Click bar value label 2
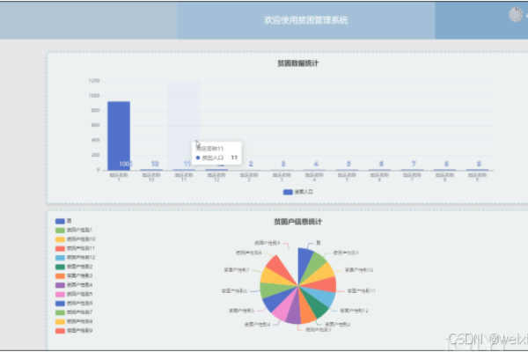The image size is (528, 352). 251,164
